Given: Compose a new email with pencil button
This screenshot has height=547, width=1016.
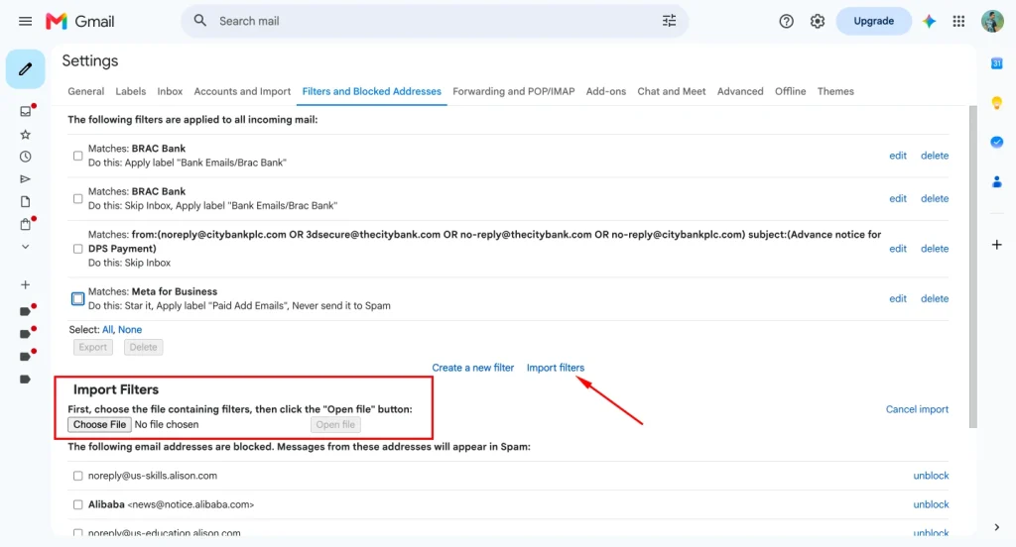Looking at the screenshot, I should tap(25, 68).
